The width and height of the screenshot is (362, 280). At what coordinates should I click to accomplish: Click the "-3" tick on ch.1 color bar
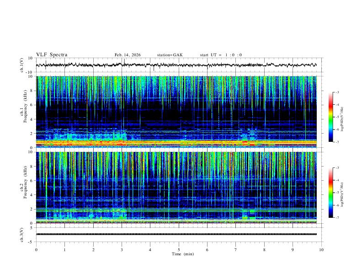(x=337, y=92)
